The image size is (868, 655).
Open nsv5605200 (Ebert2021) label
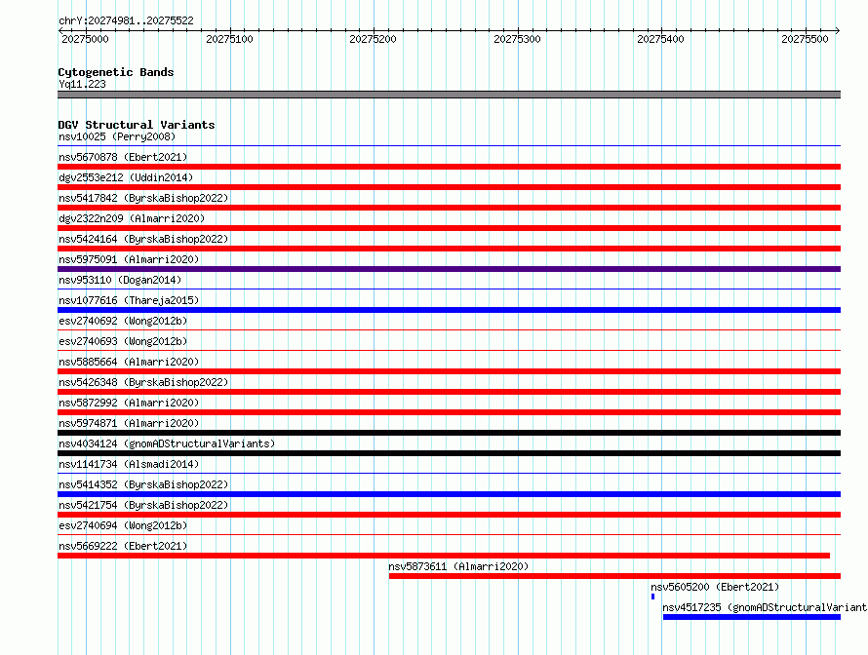click(715, 587)
